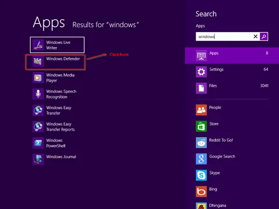
Task: Search within Google Search label
Action: (x=222, y=156)
